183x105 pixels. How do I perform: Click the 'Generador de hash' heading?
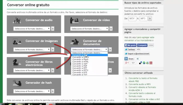[39, 83]
